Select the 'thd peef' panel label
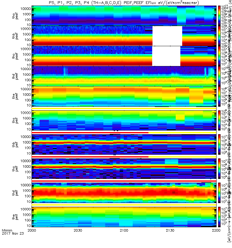The image size is (232, 248). 15,76
